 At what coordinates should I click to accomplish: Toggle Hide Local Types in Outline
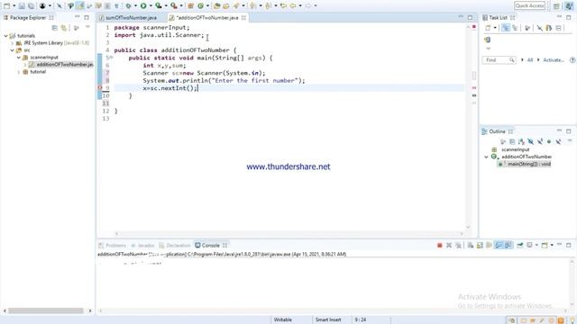pos(558,141)
